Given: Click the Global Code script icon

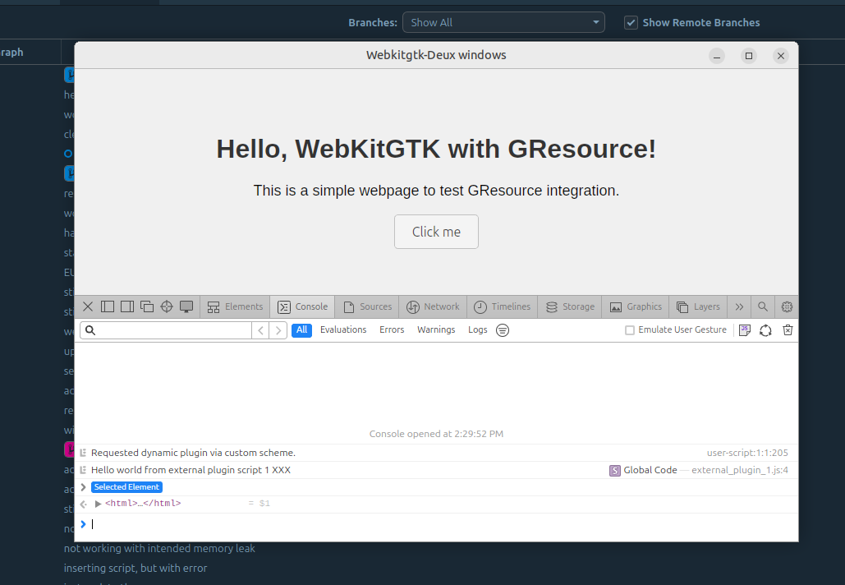Looking at the screenshot, I should tap(614, 470).
